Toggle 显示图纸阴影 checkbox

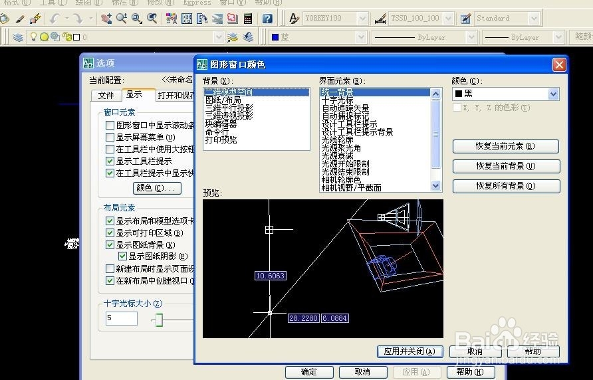(122, 256)
